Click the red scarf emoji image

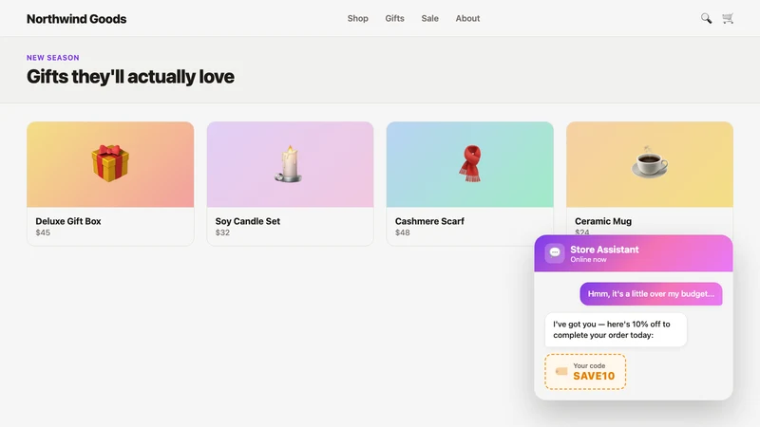[x=470, y=163]
